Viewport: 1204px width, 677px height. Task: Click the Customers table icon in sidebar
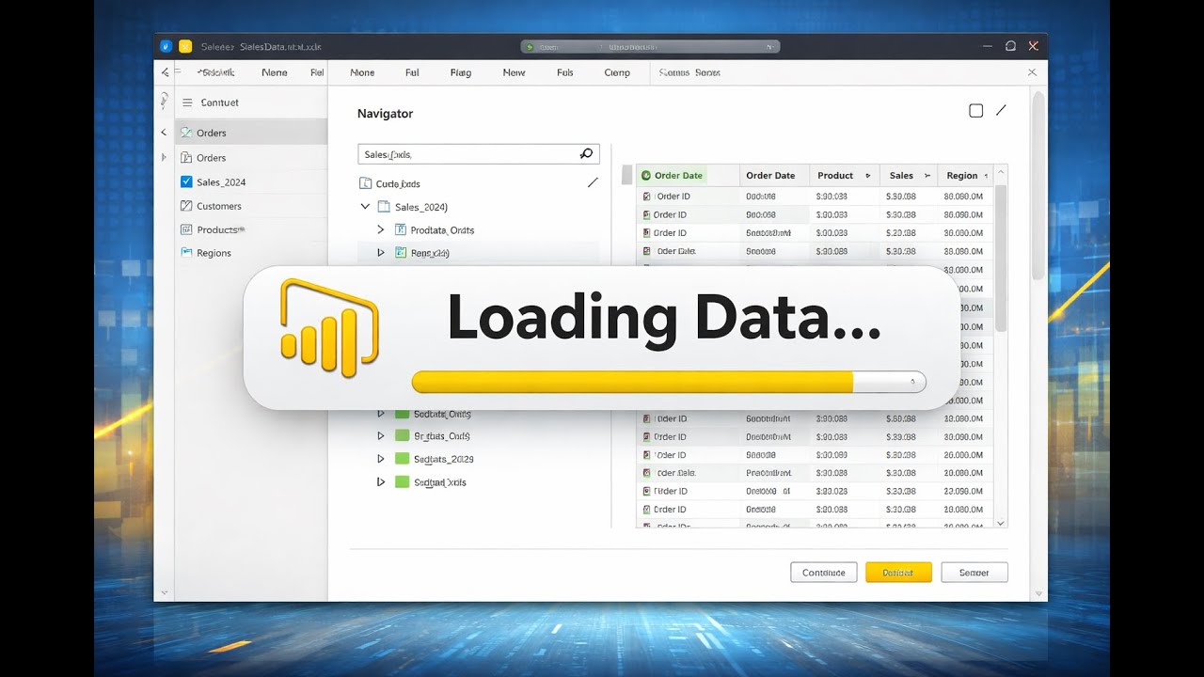coord(186,206)
